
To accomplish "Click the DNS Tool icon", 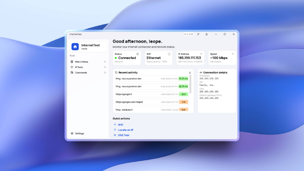I will tap(115, 135).
